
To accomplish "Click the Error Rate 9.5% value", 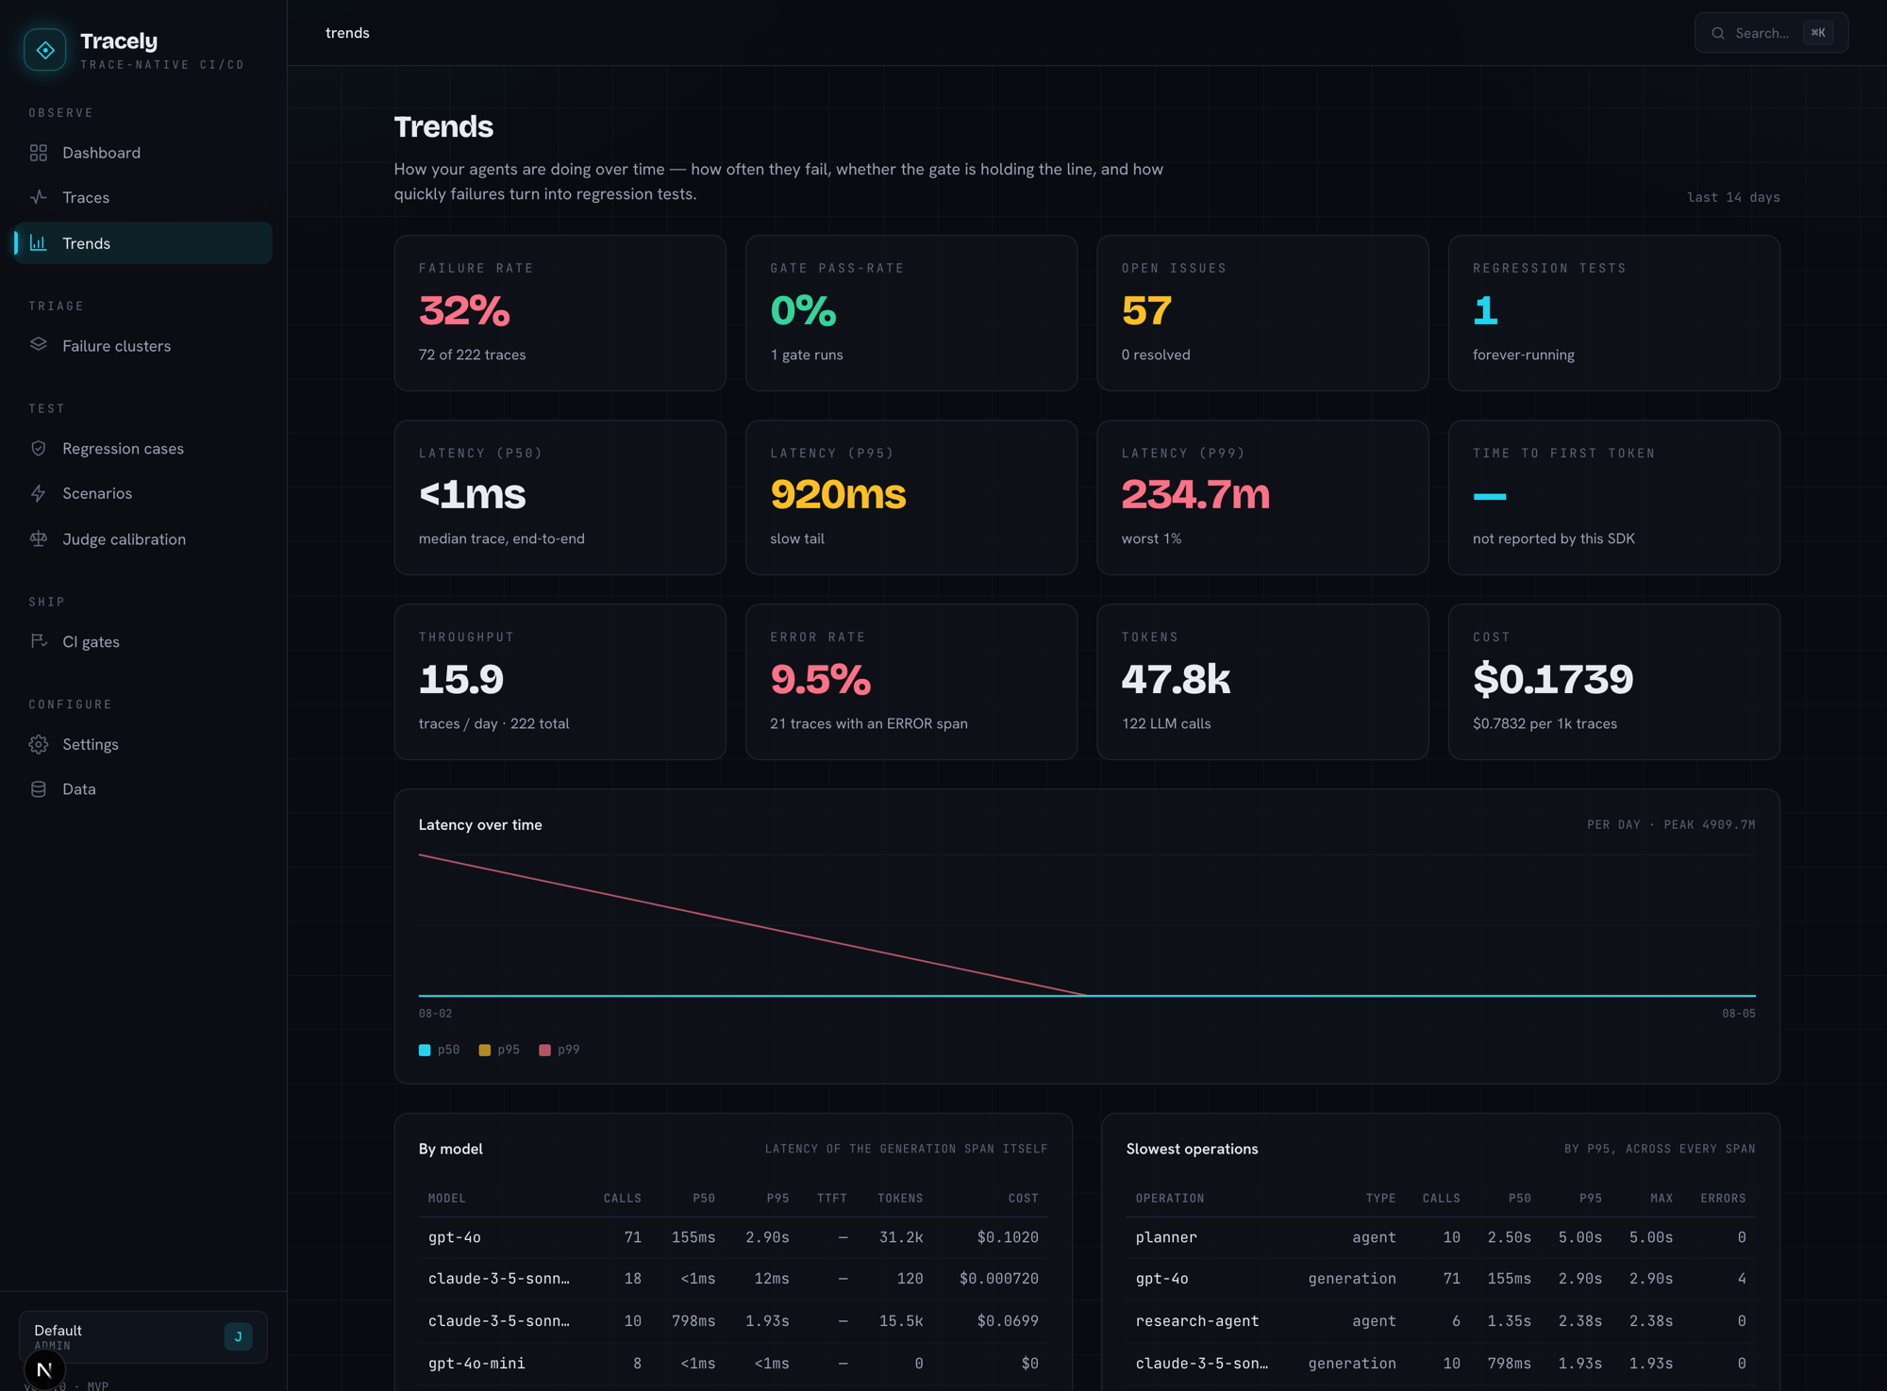I will [820, 679].
